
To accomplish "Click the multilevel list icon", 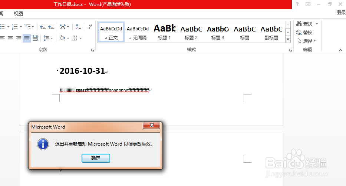I will pos(27,27).
